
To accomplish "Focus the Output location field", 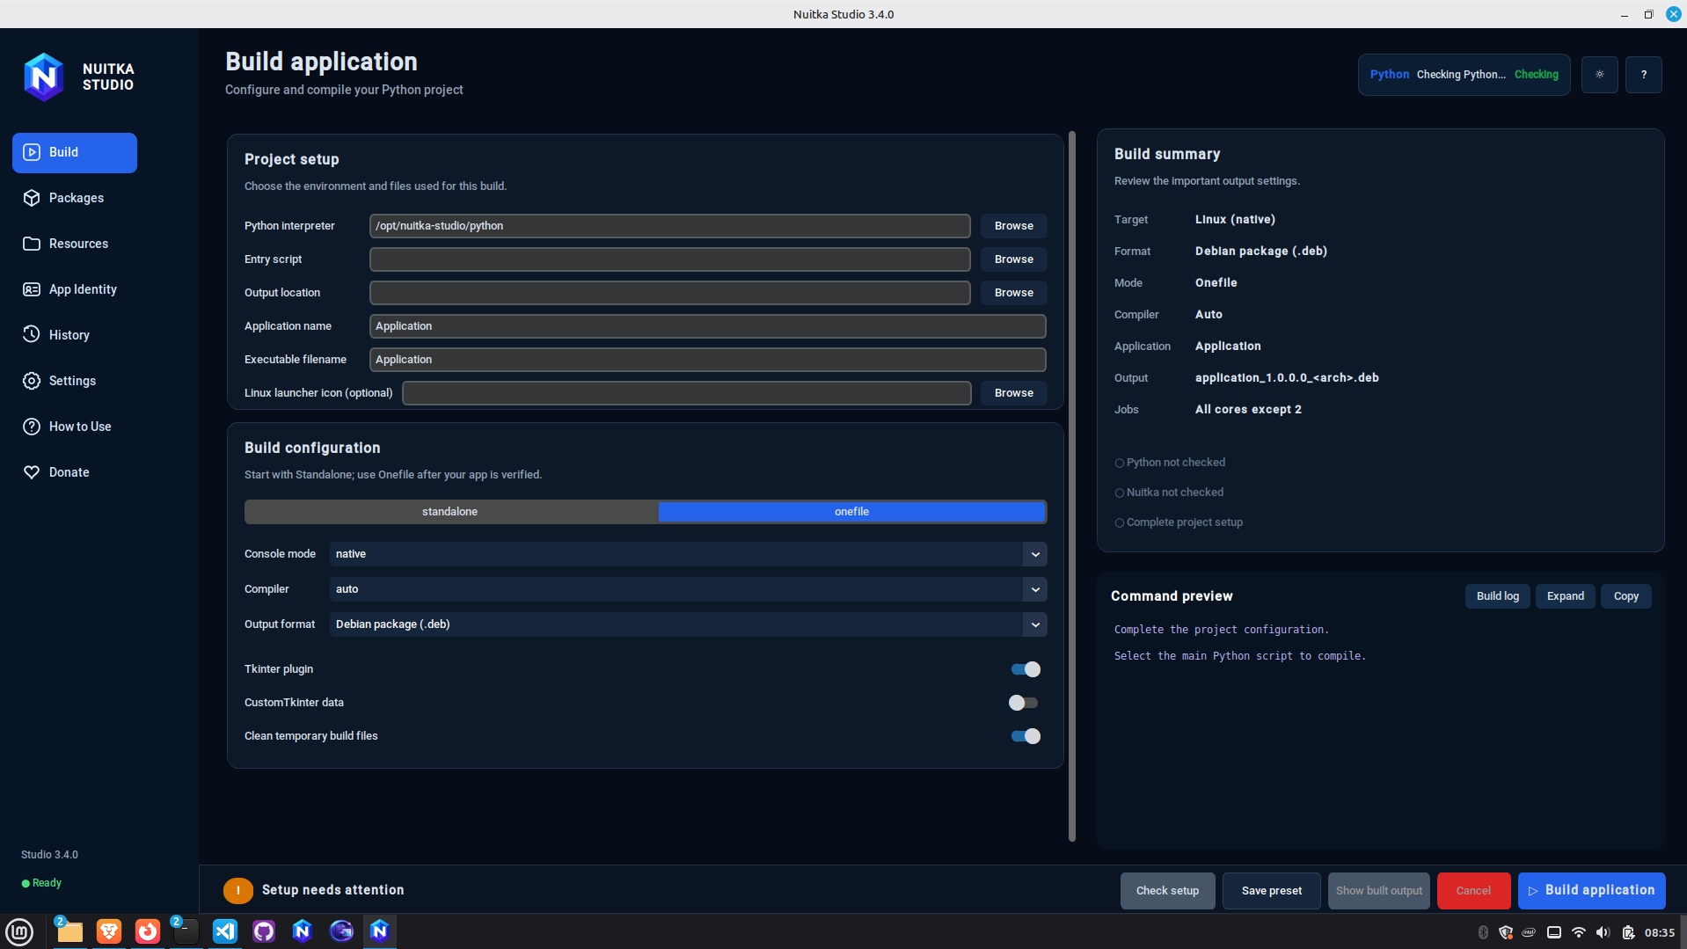I will pyautogui.click(x=669, y=293).
